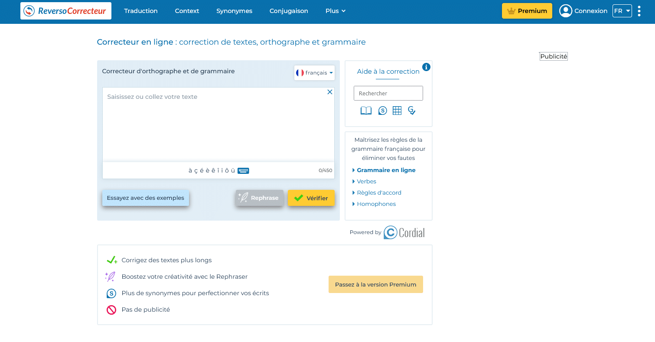Open the FR site language selector

click(622, 11)
